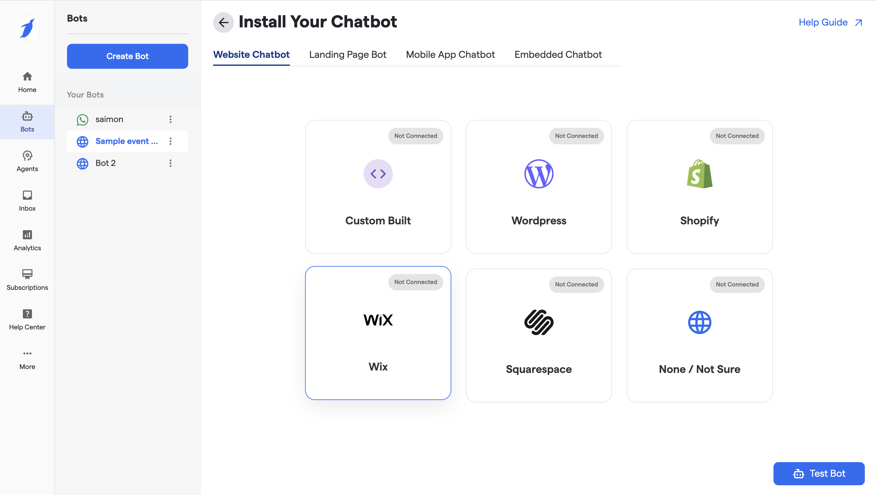This screenshot has width=877, height=495.
Task: Open the Home section in the sidebar
Action: (27, 82)
